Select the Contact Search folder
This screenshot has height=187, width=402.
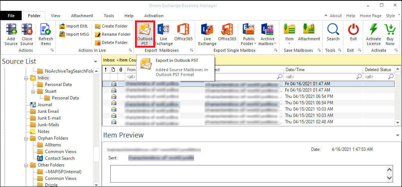pos(60,158)
